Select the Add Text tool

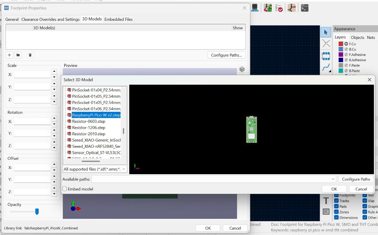point(326,201)
